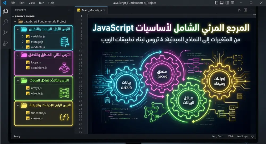Click line number 15 in the gutter
This screenshot has height=144, width=266.
click(x=80, y=70)
